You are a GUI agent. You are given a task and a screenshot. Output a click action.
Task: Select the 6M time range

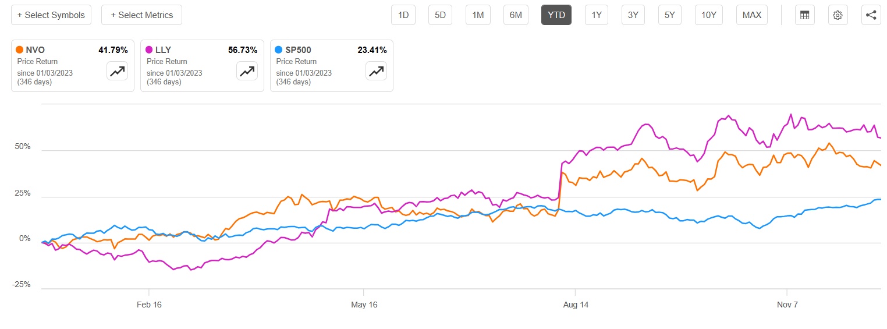coord(516,15)
